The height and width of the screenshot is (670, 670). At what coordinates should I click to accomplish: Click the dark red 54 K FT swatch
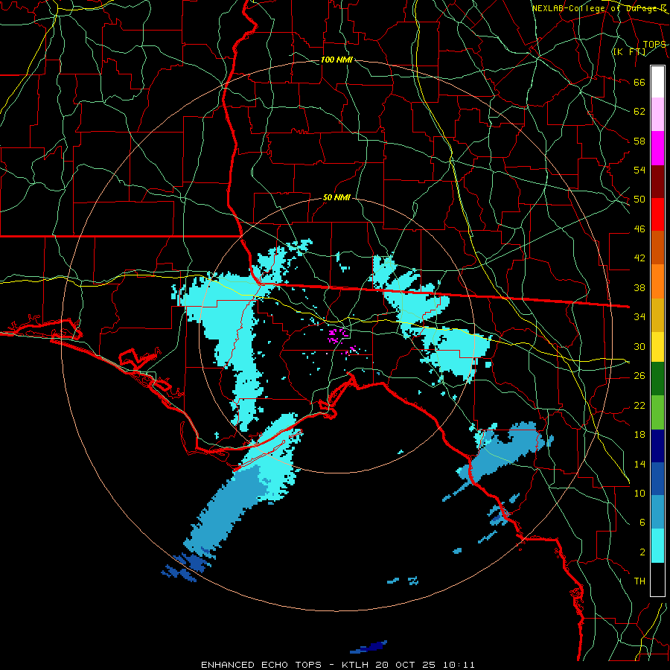click(657, 181)
